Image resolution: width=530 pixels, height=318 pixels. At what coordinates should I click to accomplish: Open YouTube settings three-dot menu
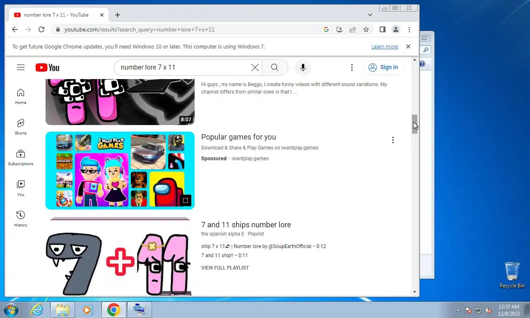click(x=352, y=67)
